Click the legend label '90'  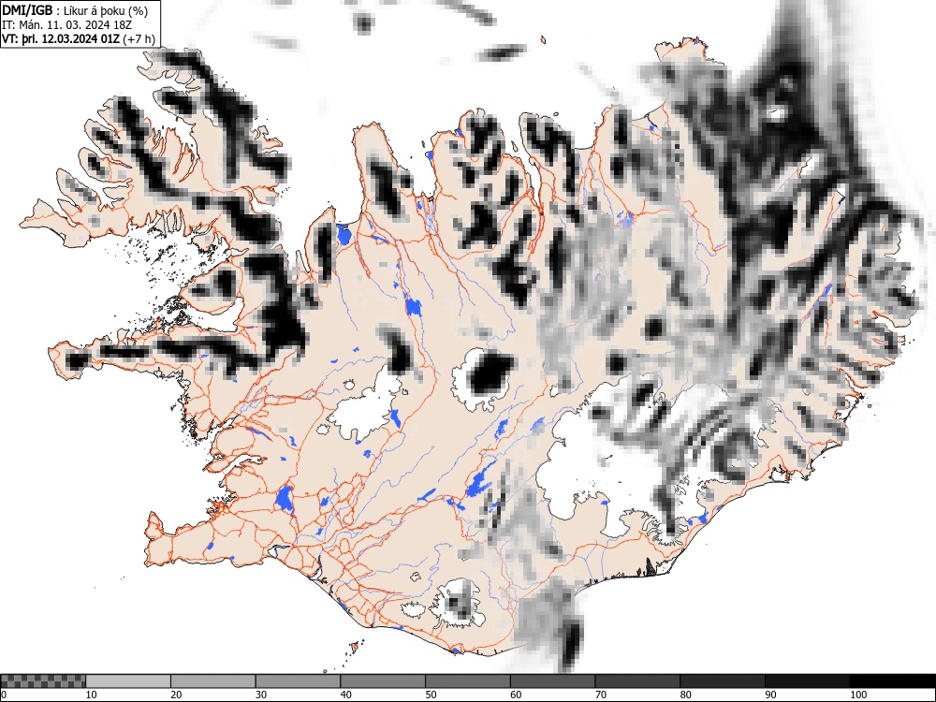(x=770, y=695)
